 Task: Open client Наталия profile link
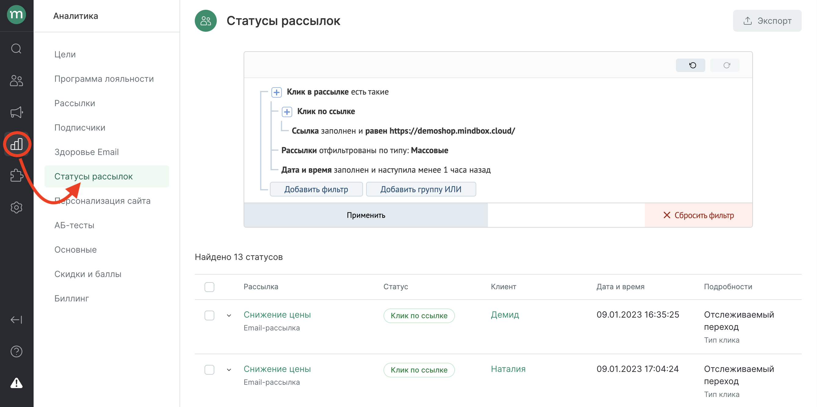pos(508,369)
